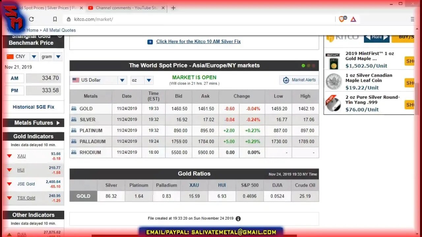This screenshot has height=237, width=422.
Task: Open All Metal Quotes breadcrumb
Action: point(59,30)
